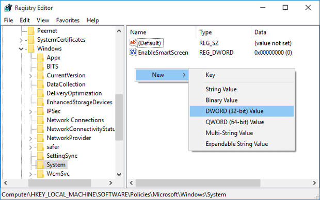
Task: Click the values pane horizontal scrollbar thumb
Action: 198,183
